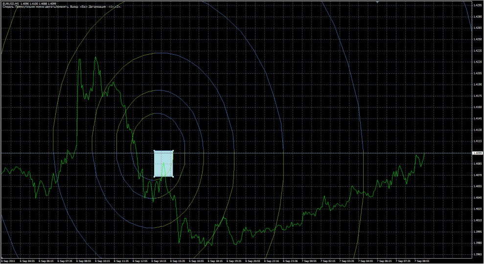Click the '6 Sep 04:55' time axis label

coord(27,261)
